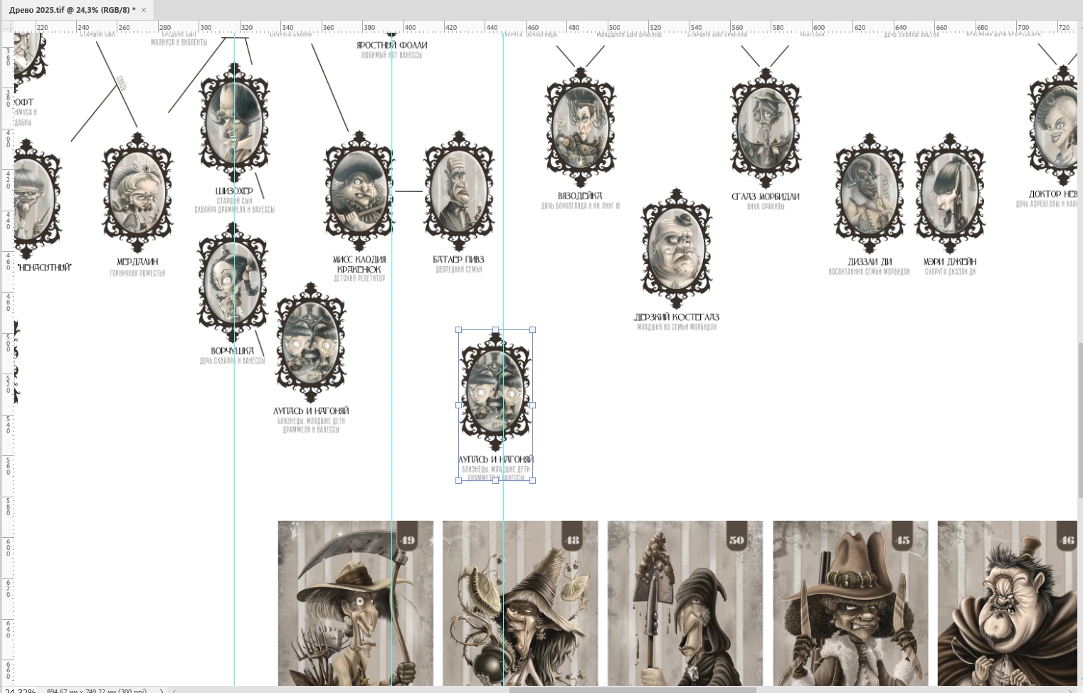Click the Мисс Клодия Кракенок portrait
Screen dimensions: 1083x693
pos(359,192)
